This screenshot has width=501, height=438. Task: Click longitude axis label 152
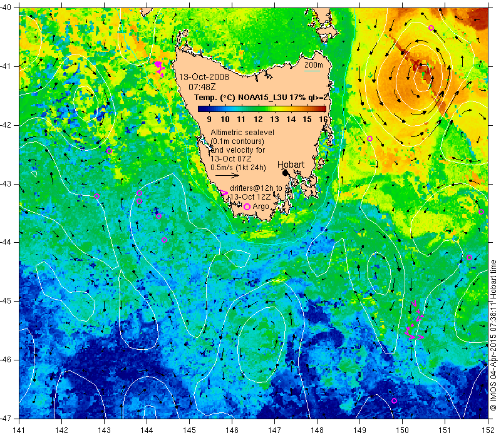488,430
